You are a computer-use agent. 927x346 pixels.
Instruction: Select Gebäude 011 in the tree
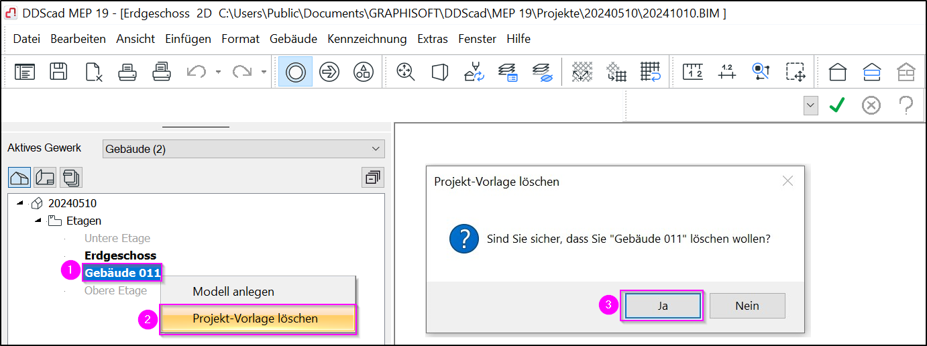[x=122, y=273]
